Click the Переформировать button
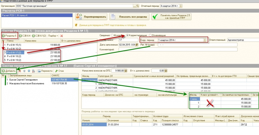 point(91,17)
